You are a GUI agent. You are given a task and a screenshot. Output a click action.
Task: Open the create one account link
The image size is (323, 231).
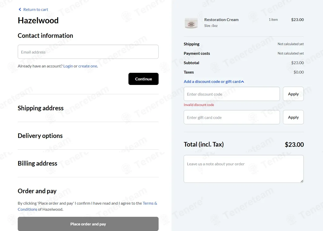coord(88,66)
